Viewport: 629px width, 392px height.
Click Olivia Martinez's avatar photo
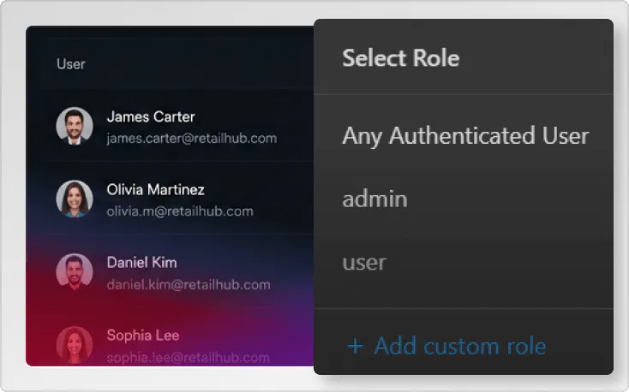pos(75,199)
